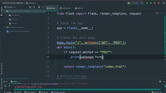Open the Favorites side tool window tab

point(2,83)
